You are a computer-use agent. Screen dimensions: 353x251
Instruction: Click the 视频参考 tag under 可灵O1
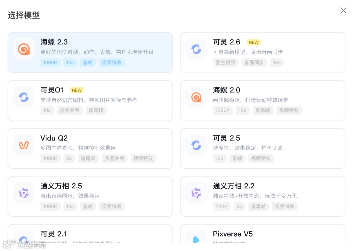click(69, 110)
